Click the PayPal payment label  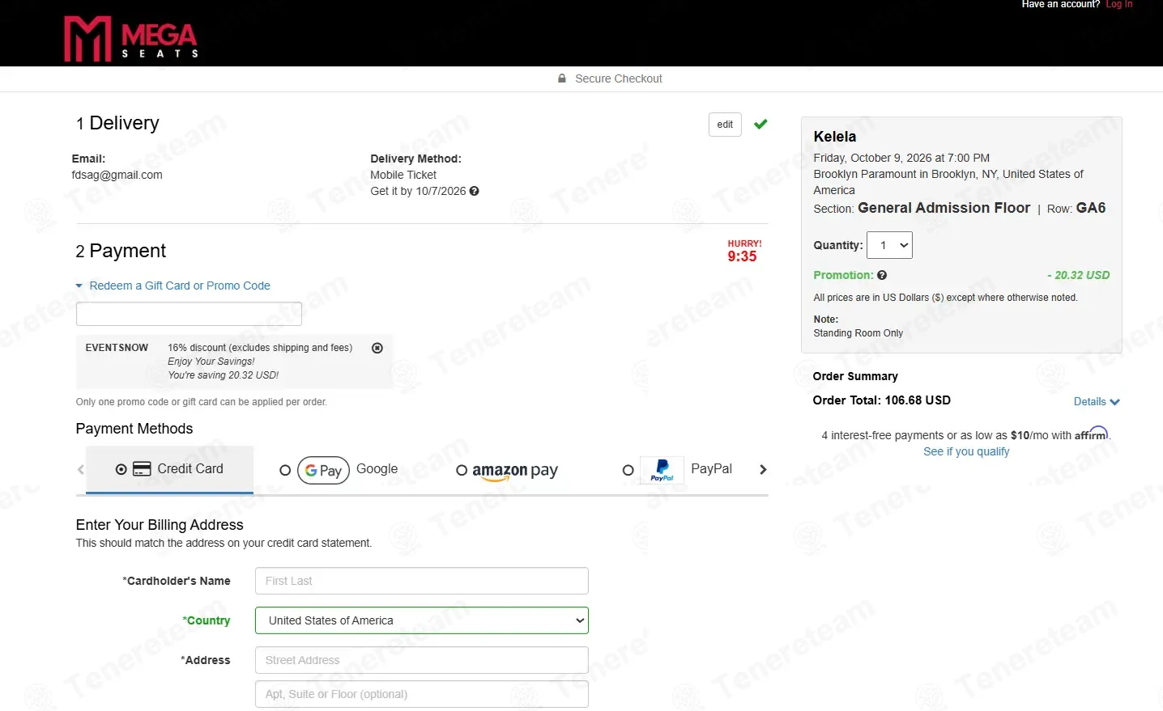coord(711,469)
